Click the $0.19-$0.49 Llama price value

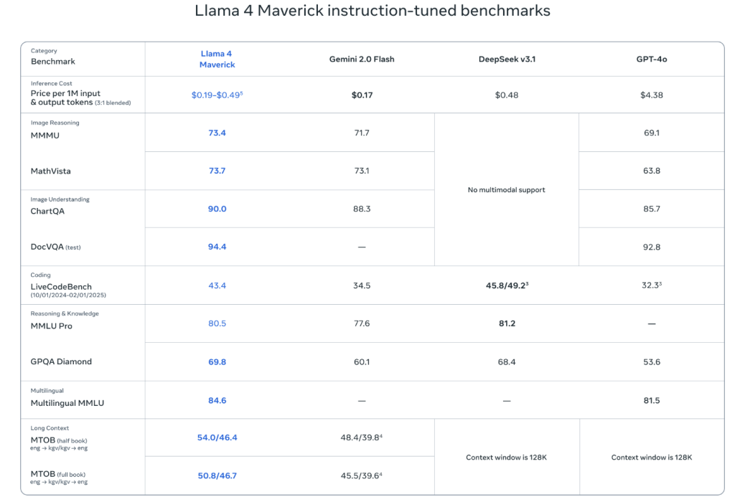point(217,95)
